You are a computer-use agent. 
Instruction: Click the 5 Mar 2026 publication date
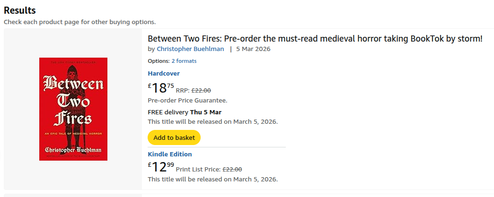[x=253, y=49]
